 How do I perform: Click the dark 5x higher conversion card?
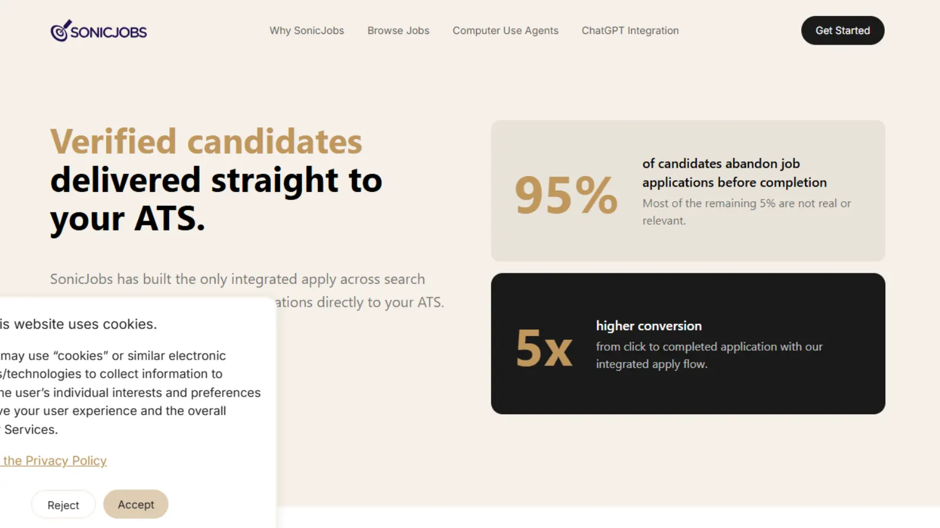coord(688,343)
